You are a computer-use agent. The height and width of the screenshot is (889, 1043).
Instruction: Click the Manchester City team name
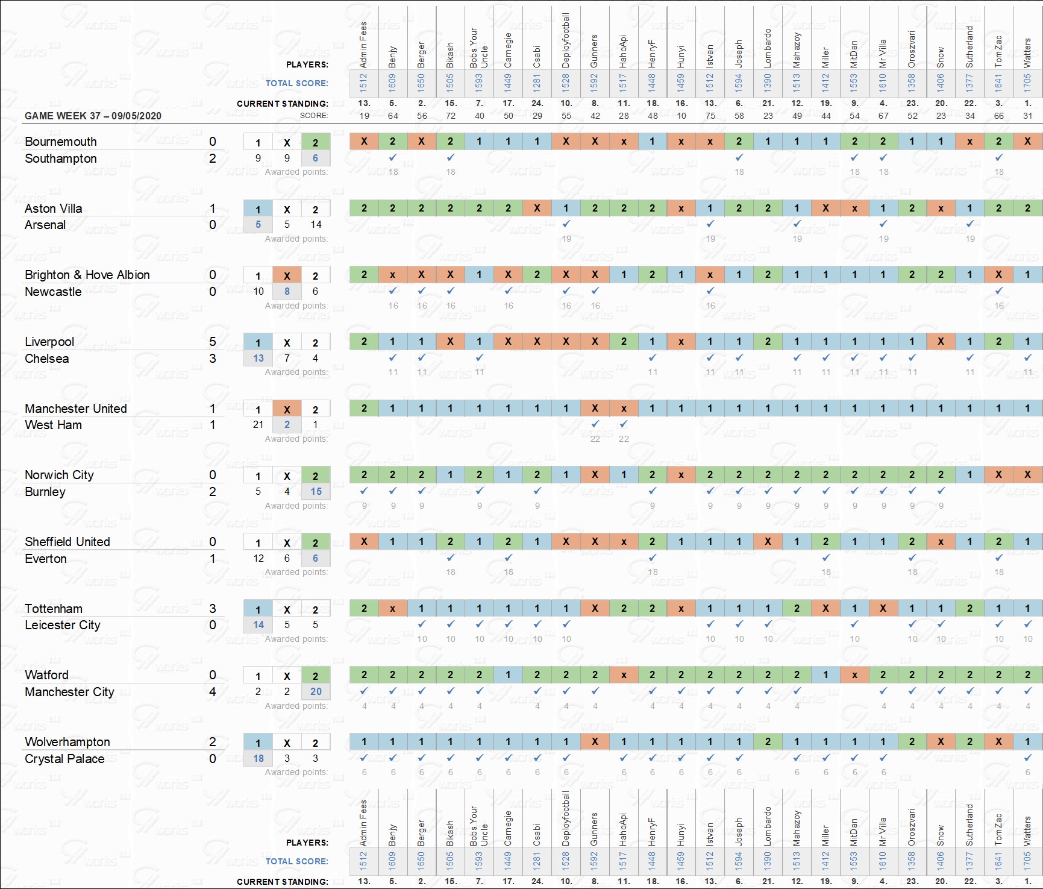[69, 692]
